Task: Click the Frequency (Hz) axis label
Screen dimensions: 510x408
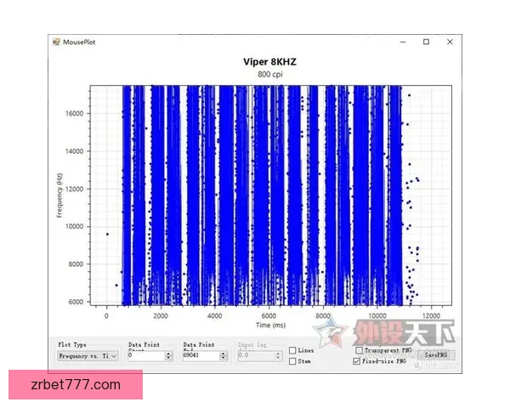Action: (59, 195)
